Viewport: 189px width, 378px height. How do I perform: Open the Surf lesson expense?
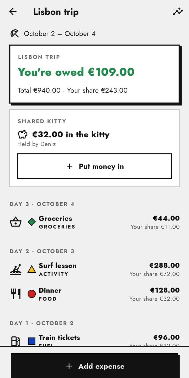tap(94, 269)
